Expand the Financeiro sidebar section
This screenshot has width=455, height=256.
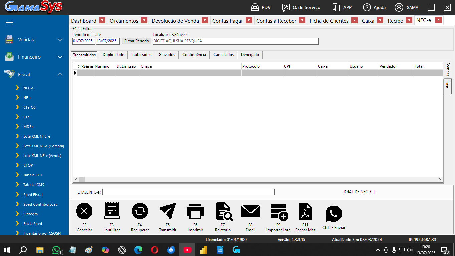click(x=33, y=57)
